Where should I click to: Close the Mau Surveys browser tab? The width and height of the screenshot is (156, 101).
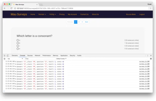pos(37,4)
